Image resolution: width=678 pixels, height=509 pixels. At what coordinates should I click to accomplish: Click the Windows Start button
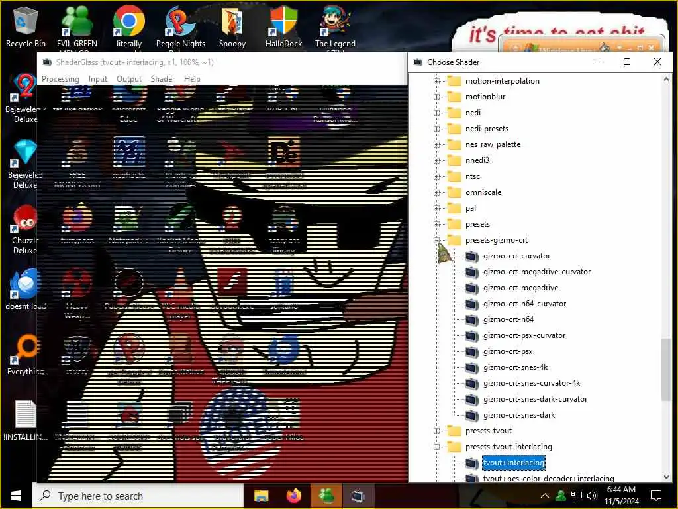coord(16,496)
